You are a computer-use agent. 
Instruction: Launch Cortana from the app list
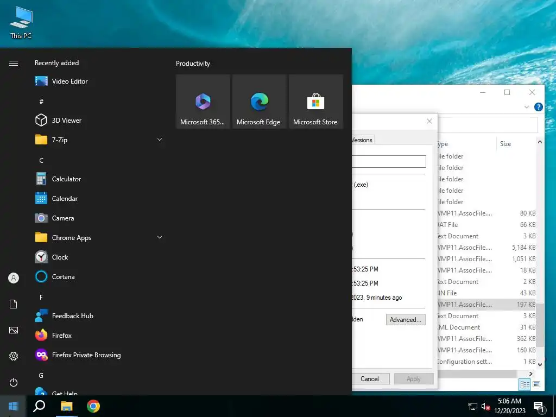[99, 276]
